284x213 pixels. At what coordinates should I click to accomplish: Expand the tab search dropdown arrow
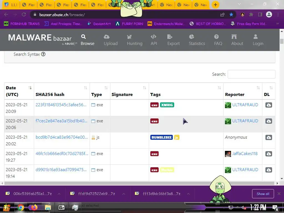239,4
